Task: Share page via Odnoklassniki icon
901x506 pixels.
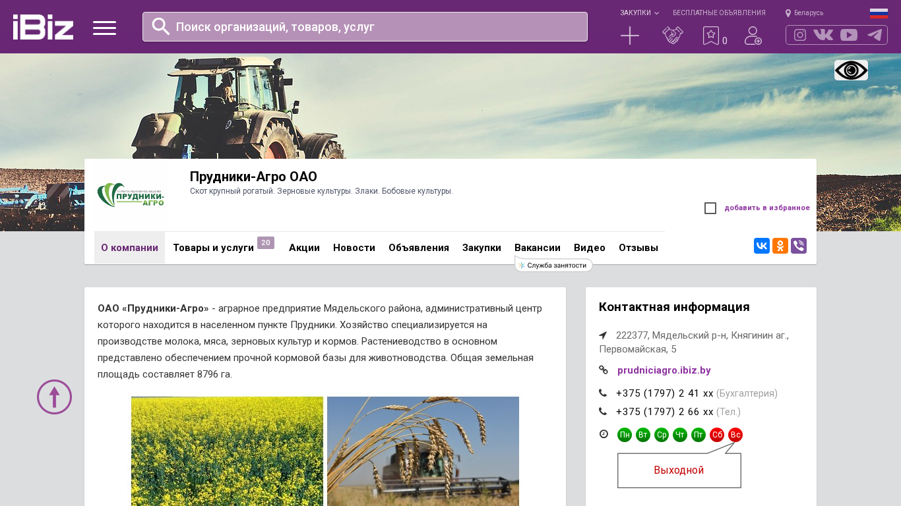Action: 780,246
